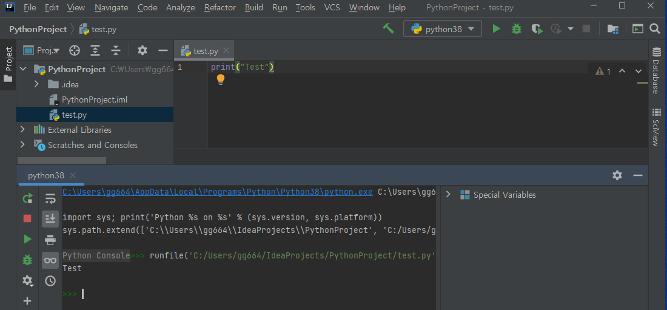Toggle show variables glasses icon

pyautogui.click(x=50, y=260)
